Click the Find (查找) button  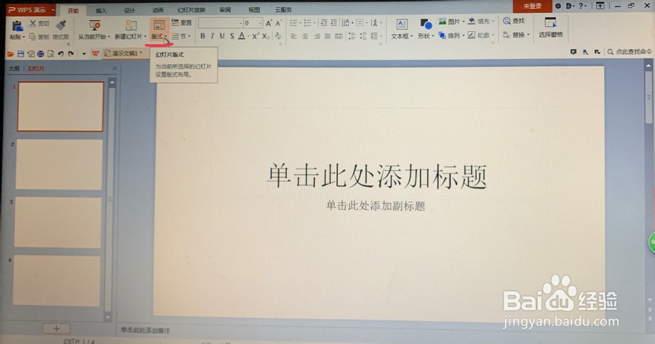pyautogui.click(x=514, y=21)
